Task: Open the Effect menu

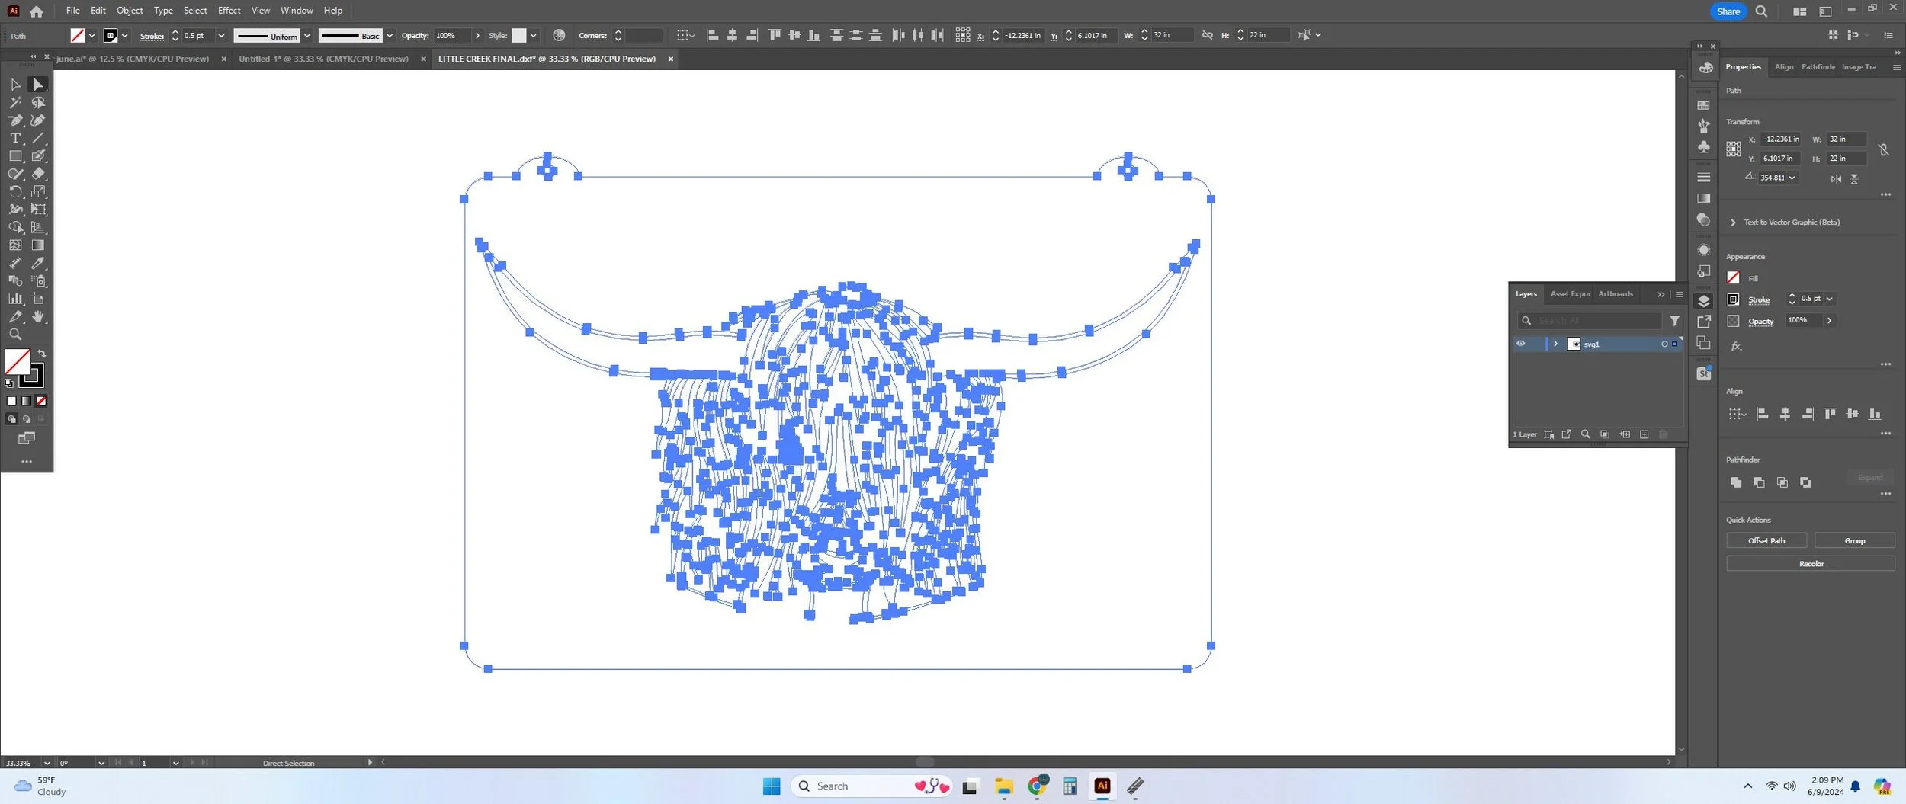Action: point(229,11)
